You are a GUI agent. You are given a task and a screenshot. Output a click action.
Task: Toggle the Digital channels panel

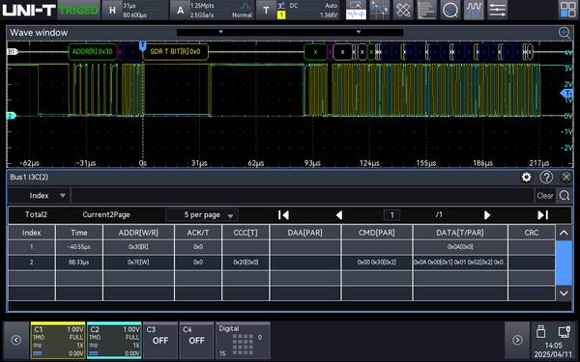click(243, 340)
